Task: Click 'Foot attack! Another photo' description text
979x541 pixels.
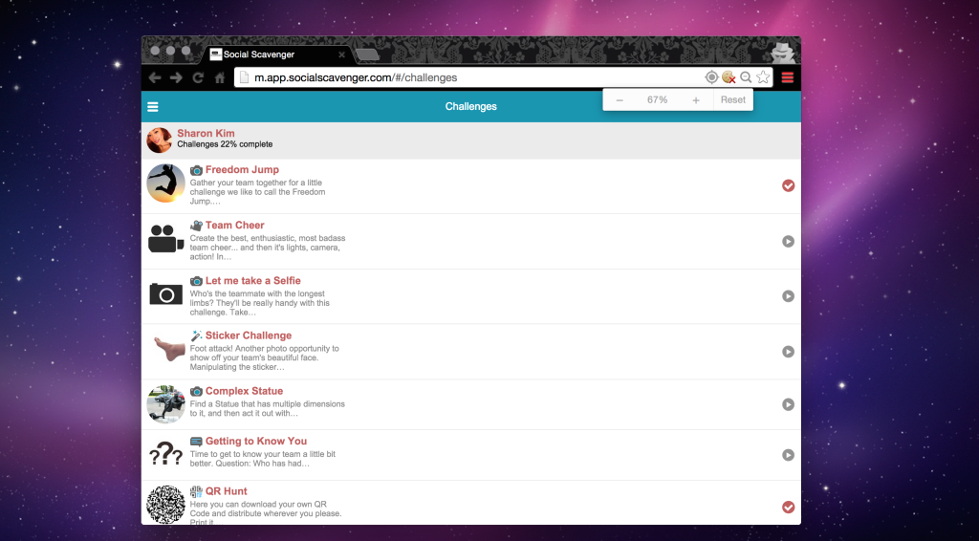Action: click(264, 358)
